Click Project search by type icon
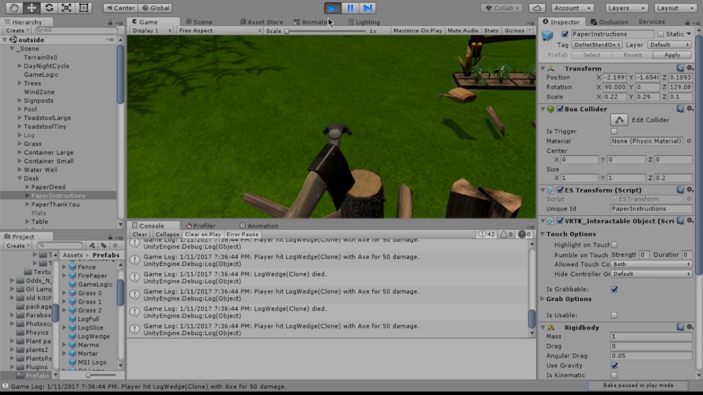 pyautogui.click(x=92, y=246)
